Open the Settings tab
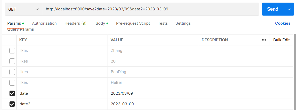This screenshot has width=300, height=110. [183, 23]
